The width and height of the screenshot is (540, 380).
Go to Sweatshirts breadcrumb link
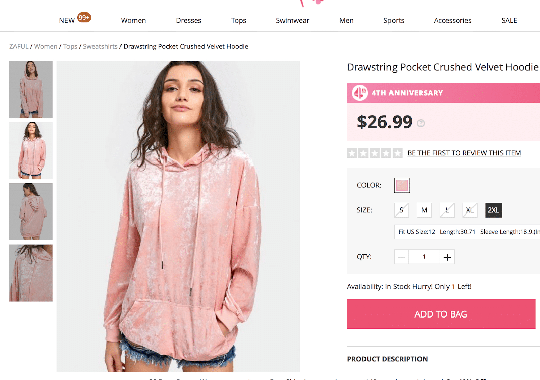click(100, 46)
